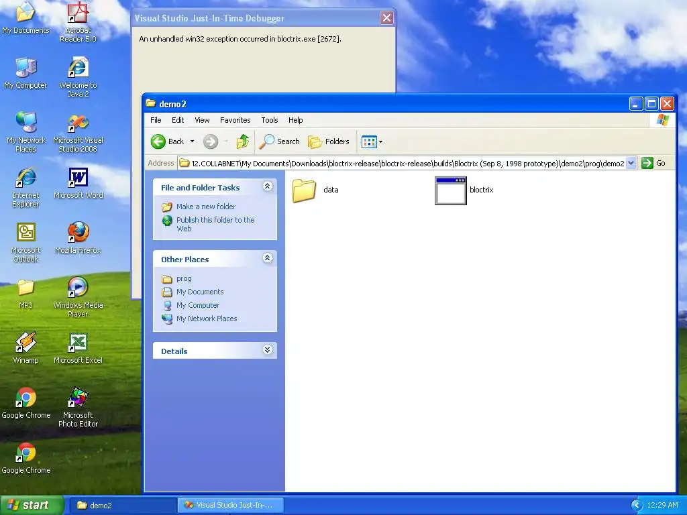Open Acrobat Reader 5.0 desktop shortcut

click(x=78, y=22)
